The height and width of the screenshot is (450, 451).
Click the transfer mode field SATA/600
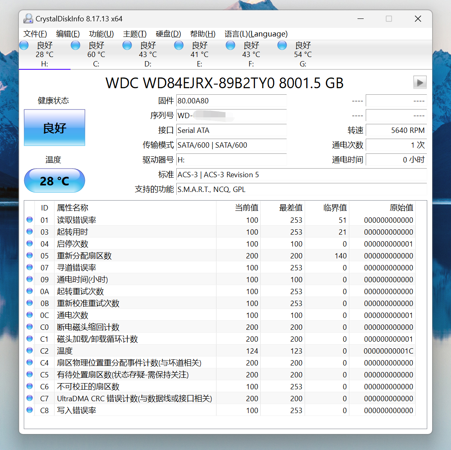[231, 145]
